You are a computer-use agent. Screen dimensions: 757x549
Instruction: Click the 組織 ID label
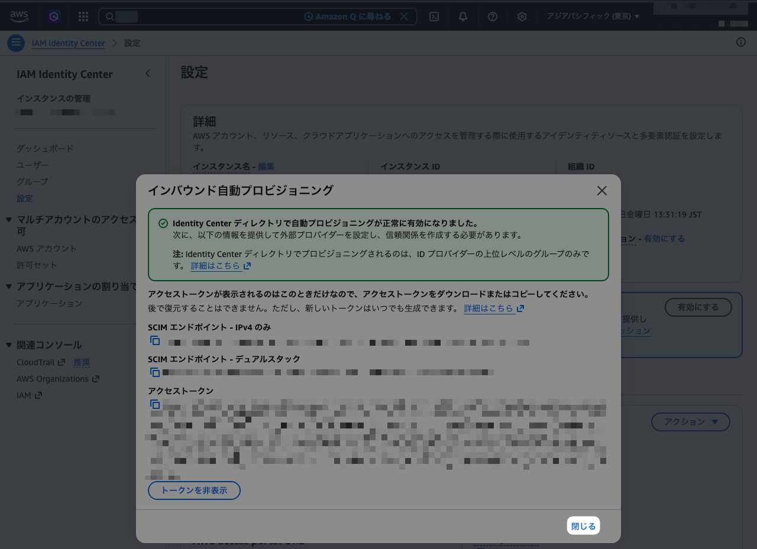tap(581, 167)
